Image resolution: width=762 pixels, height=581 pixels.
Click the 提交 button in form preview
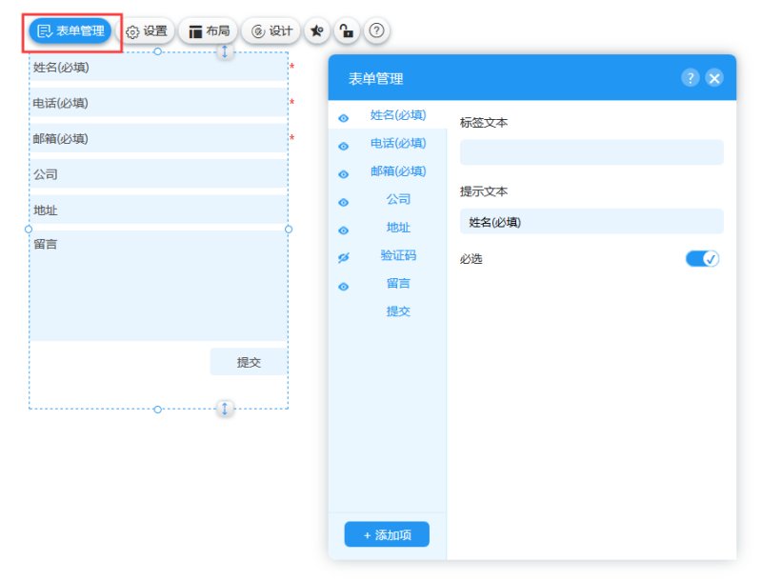pyautogui.click(x=249, y=362)
